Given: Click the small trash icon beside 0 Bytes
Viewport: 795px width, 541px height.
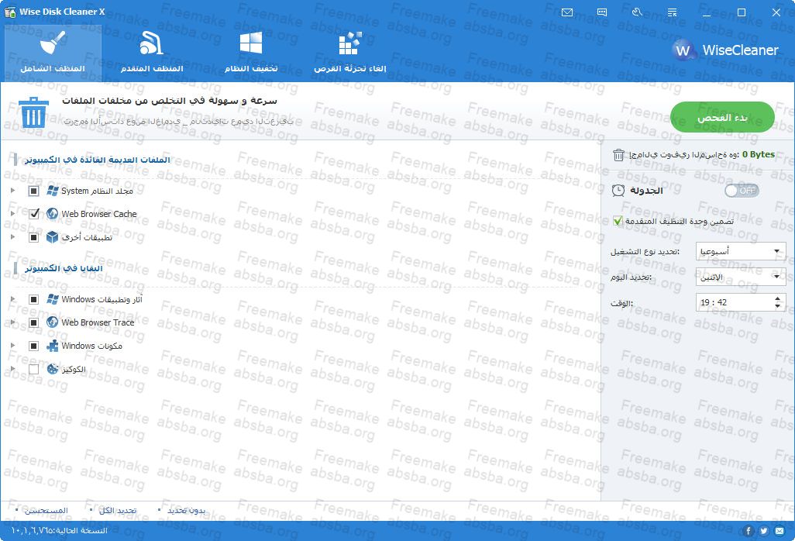Looking at the screenshot, I should [x=618, y=155].
